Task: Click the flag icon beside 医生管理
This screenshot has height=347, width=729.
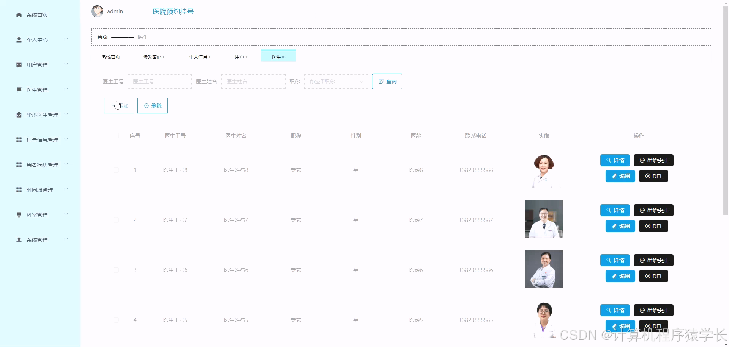Action: click(x=19, y=90)
